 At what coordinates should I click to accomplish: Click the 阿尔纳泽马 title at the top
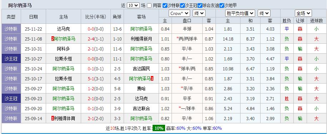20,5
